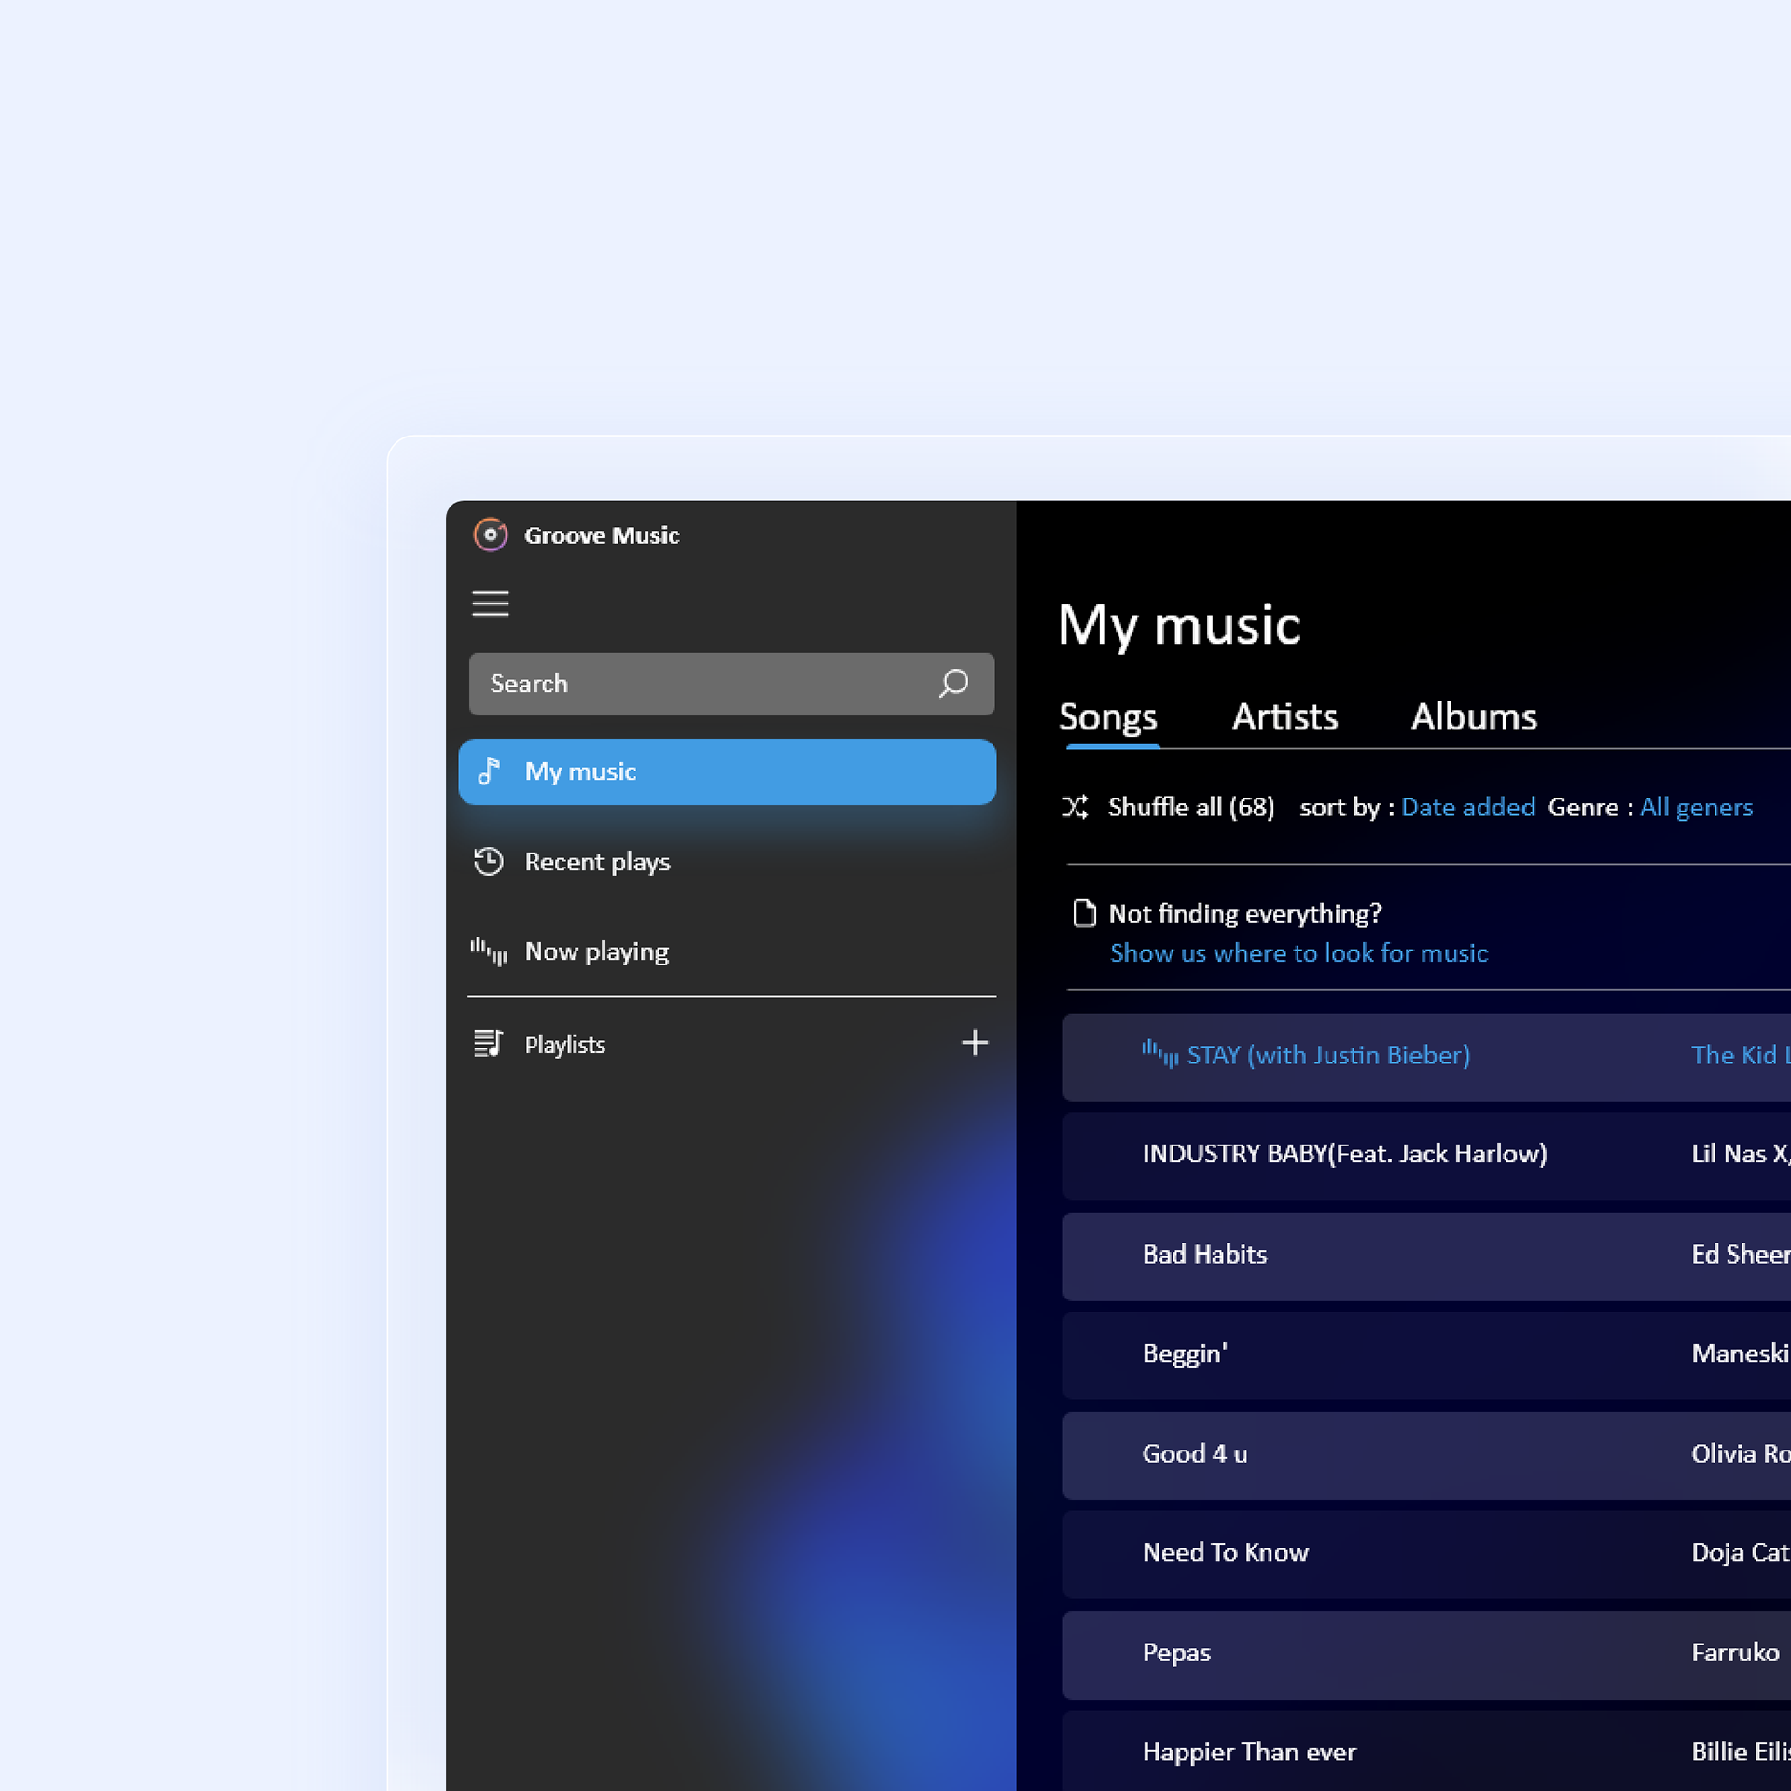Open Recent plays

pyautogui.click(x=597, y=862)
